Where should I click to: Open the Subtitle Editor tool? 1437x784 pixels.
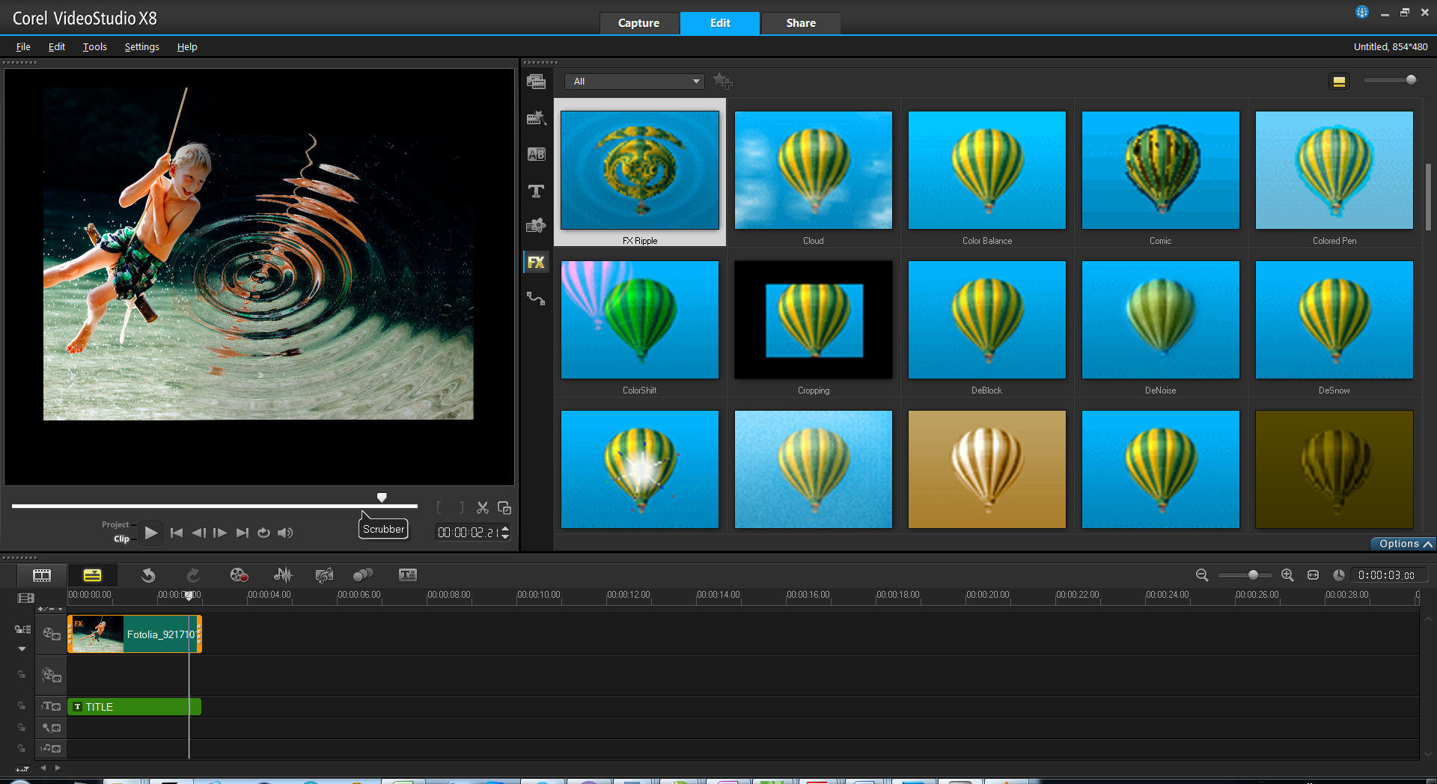click(407, 575)
